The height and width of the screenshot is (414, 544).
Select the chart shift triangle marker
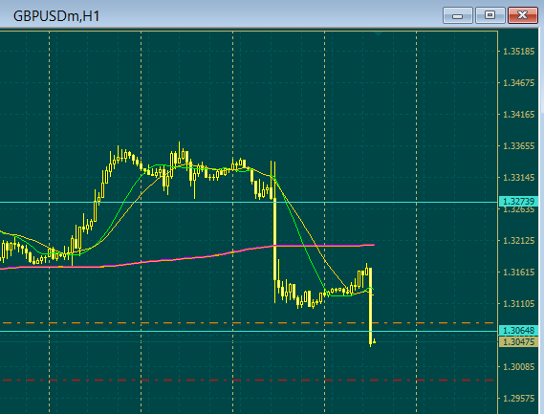tap(379, 33)
